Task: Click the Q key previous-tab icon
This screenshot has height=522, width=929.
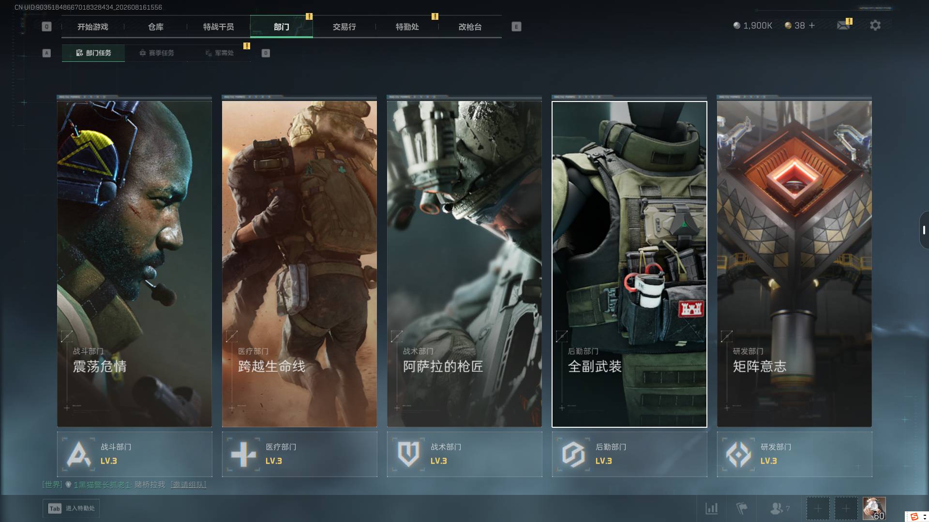Action: [46, 27]
